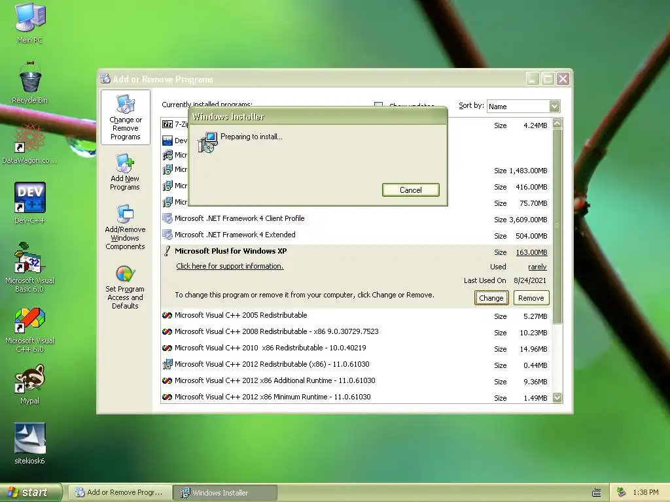Select Visual C++ 2012 Redistributable (x86) 11.0.61030
670x502 pixels.
(x=357, y=365)
